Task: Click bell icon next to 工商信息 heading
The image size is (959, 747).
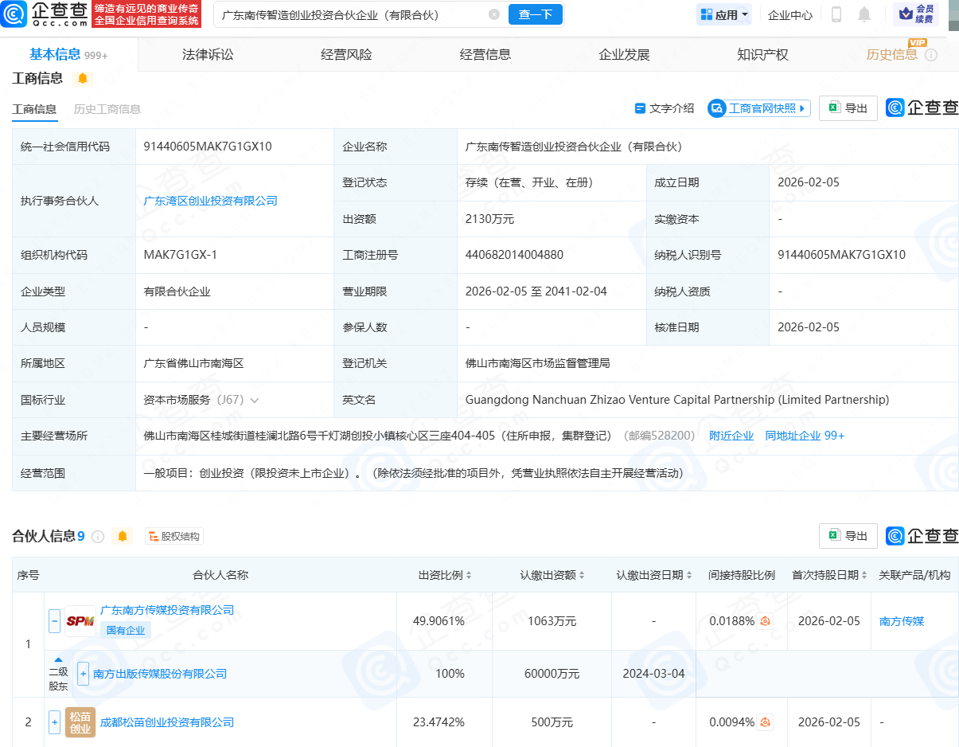Action: (83, 78)
